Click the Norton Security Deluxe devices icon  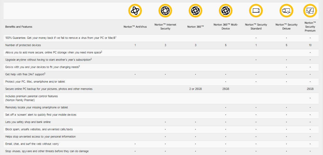click(286, 11)
